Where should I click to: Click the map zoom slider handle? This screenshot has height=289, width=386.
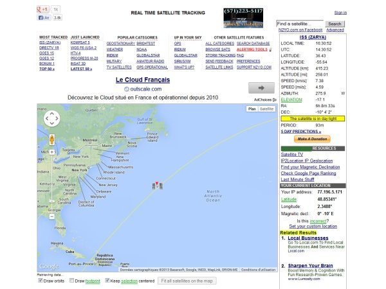click(x=51, y=201)
